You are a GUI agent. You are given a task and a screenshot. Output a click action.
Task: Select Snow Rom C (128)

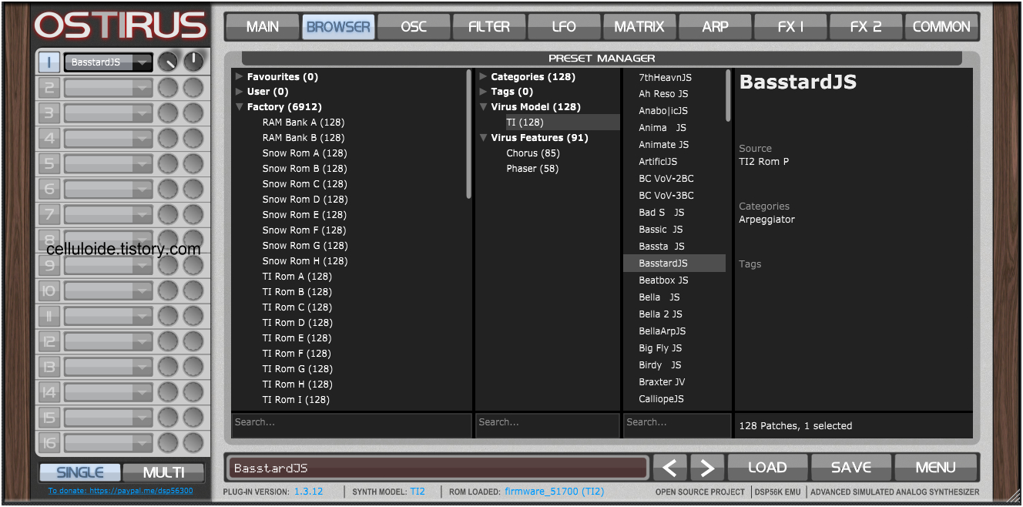(x=304, y=184)
